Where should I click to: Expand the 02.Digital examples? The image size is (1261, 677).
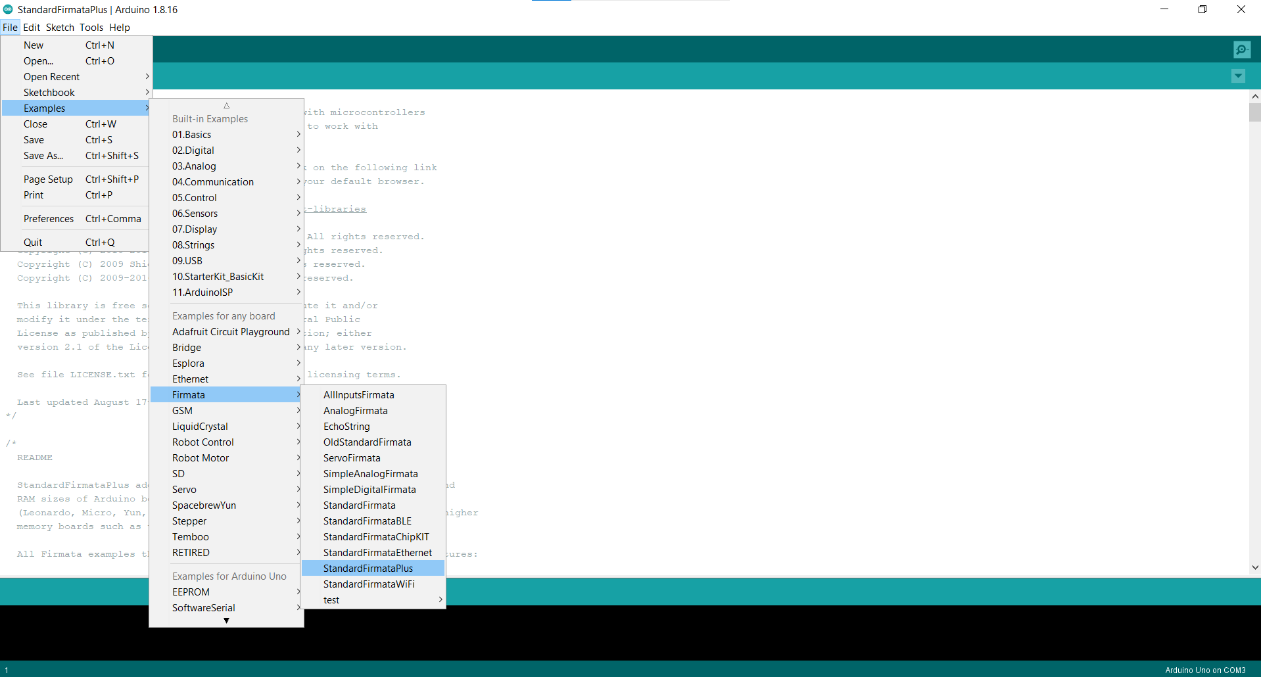[x=226, y=151]
